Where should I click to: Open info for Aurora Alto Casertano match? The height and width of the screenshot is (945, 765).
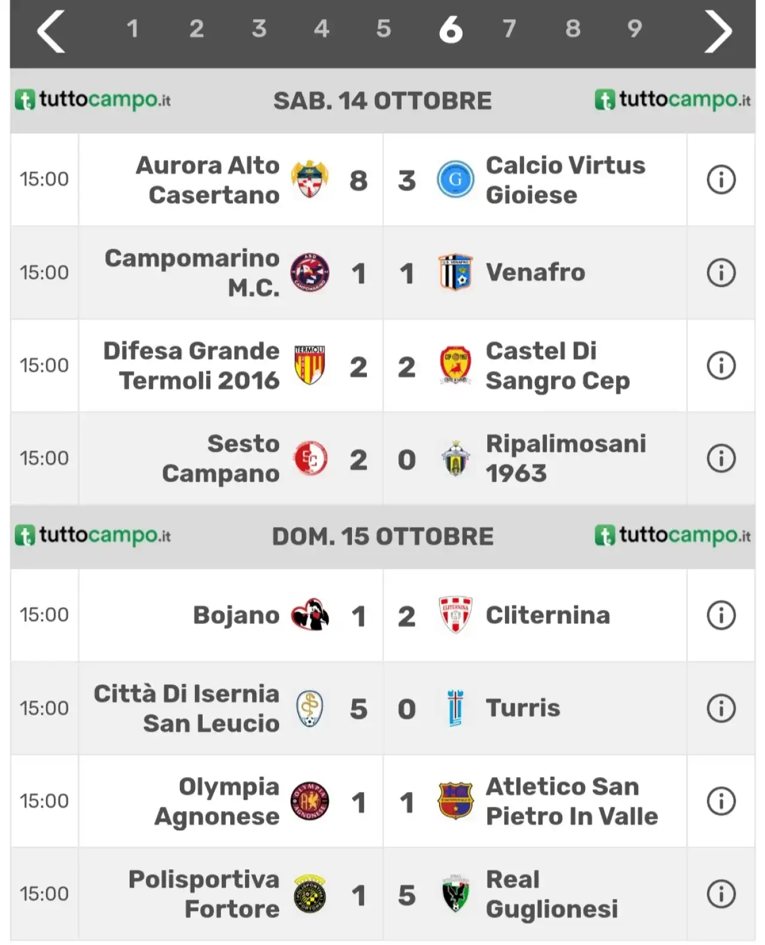click(721, 179)
